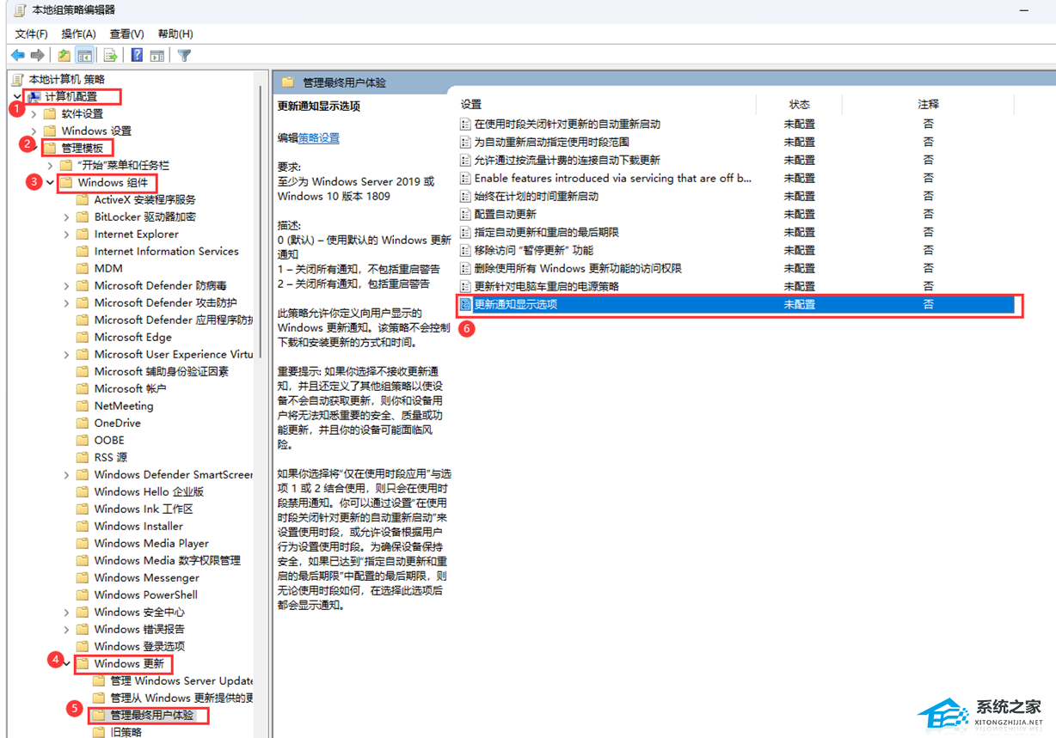This screenshot has height=738, width=1056.
Task: Select Windows Media Player tree folder
Action: 151,543
